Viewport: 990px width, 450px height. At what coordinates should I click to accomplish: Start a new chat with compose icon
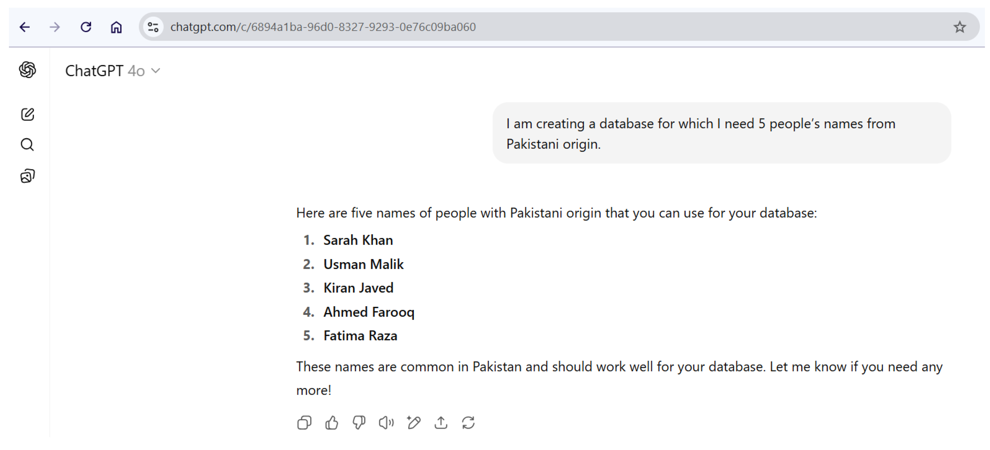tap(27, 114)
